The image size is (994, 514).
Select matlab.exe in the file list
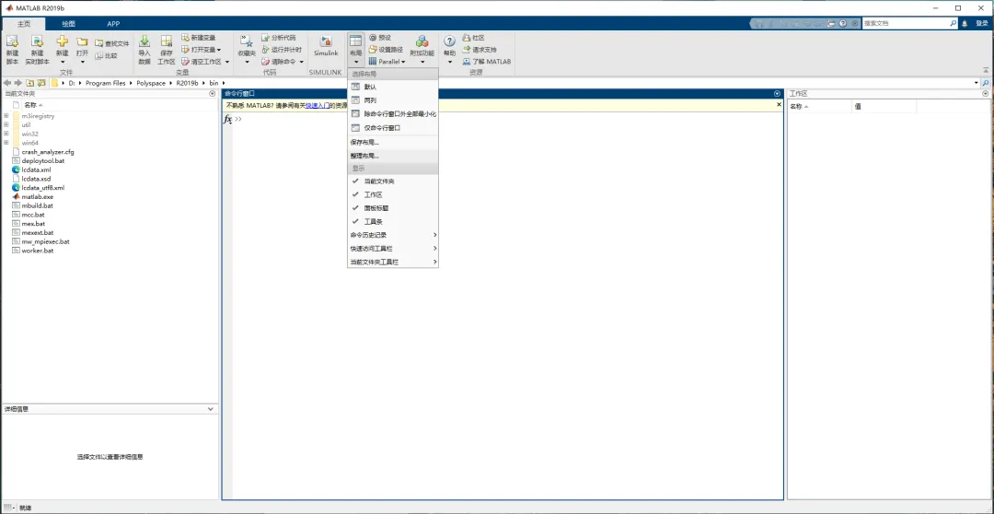pos(37,197)
